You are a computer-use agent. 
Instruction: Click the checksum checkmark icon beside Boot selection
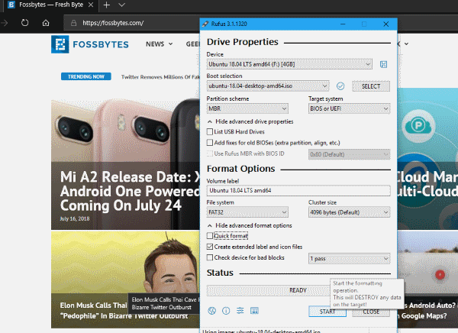pos(340,86)
